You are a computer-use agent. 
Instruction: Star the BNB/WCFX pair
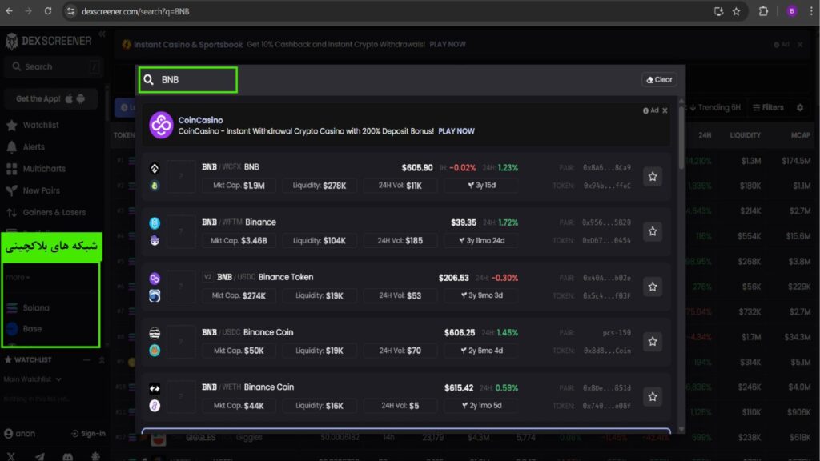[x=653, y=177]
